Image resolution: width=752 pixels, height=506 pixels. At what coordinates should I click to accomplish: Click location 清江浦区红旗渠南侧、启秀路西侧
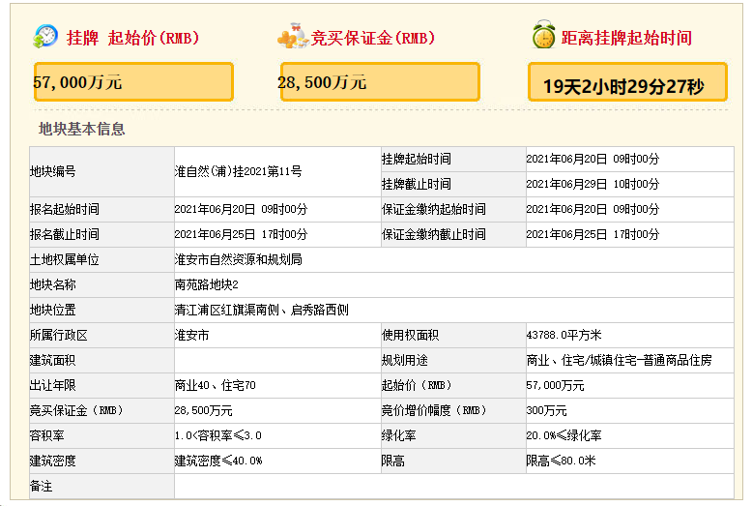261,311
